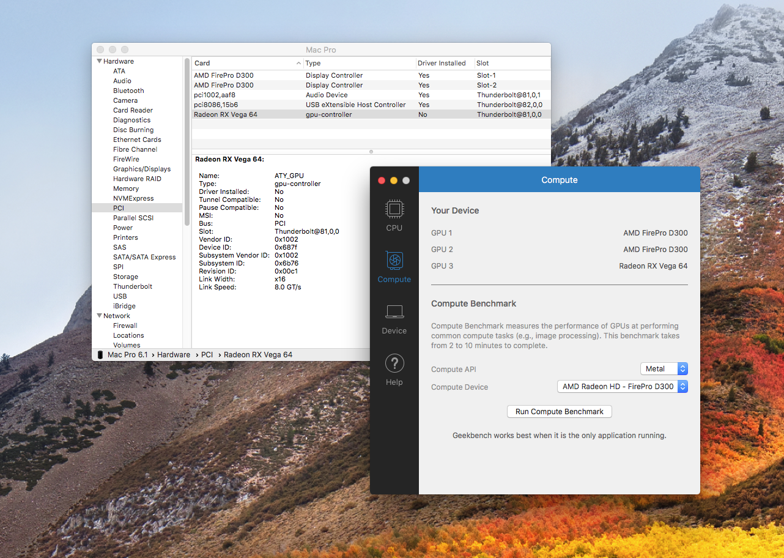
Task: Click Hardware in the path bar
Action: click(174, 355)
